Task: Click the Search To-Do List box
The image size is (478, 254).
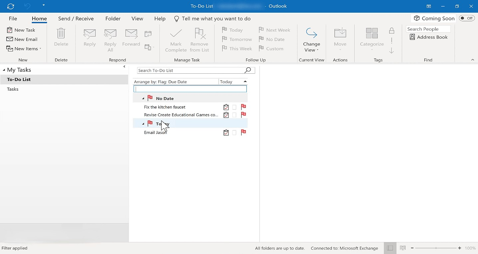Action: [x=191, y=70]
